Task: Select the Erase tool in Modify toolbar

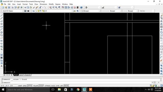Action: coord(161,15)
